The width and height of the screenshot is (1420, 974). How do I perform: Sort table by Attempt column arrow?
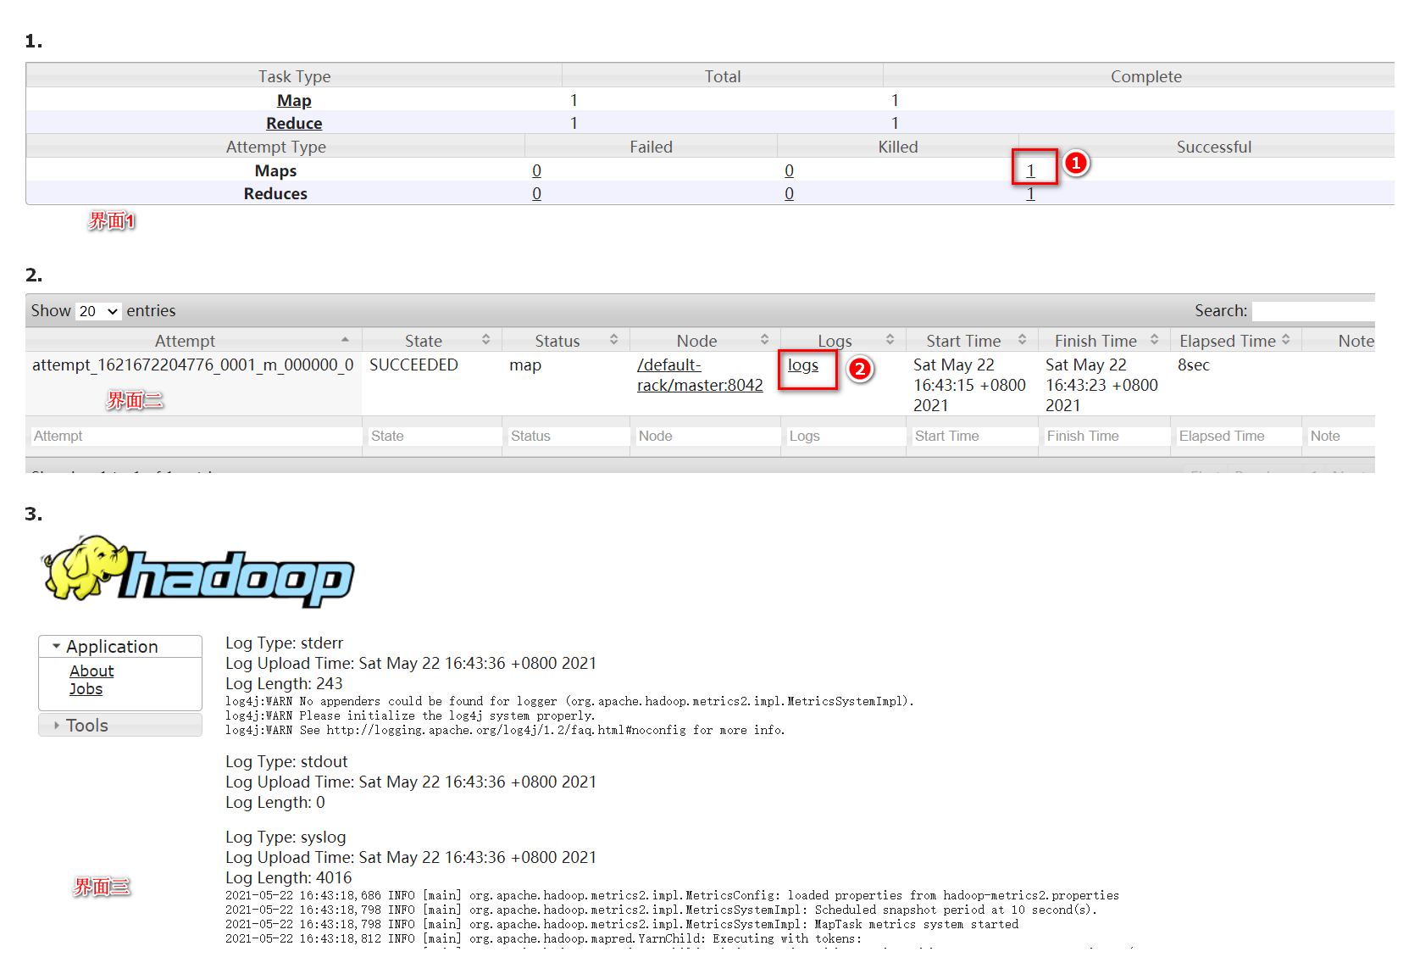point(345,340)
